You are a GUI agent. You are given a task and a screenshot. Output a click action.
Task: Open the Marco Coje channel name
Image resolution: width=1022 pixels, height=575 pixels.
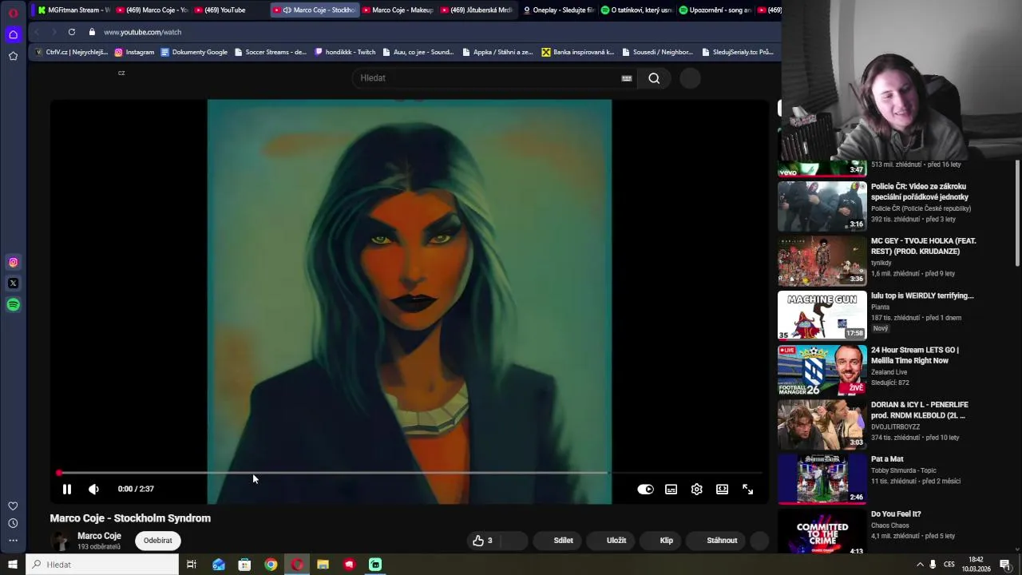click(99, 536)
